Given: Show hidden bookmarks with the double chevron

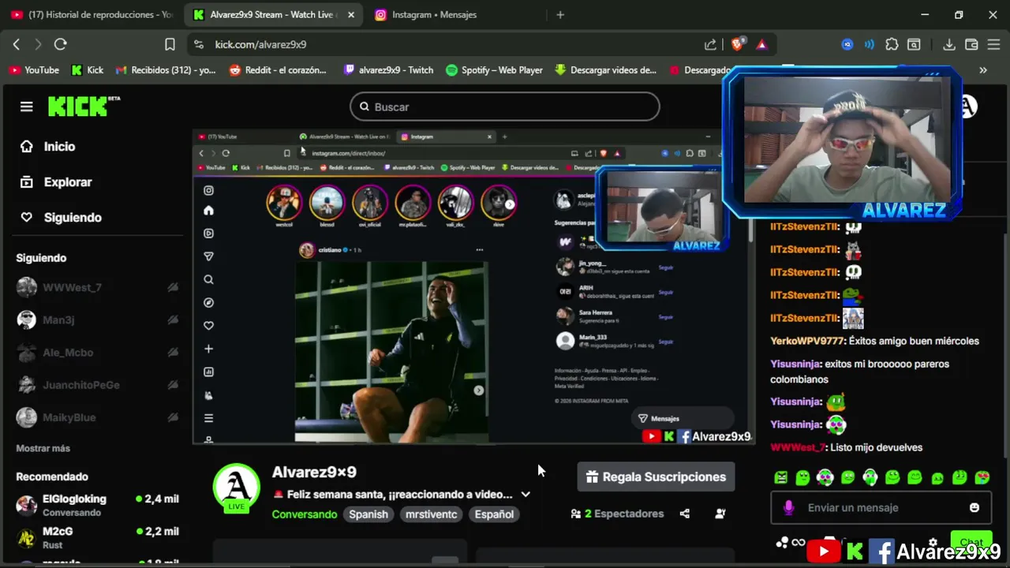Looking at the screenshot, I should [x=983, y=70].
